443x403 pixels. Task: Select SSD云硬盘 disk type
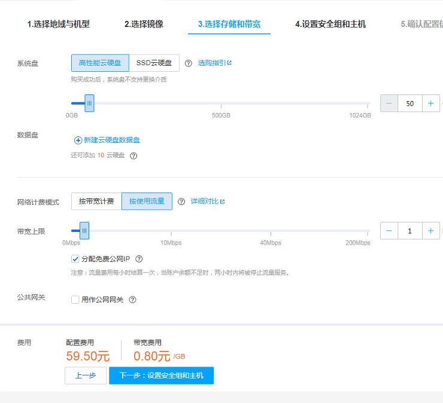tap(154, 63)
